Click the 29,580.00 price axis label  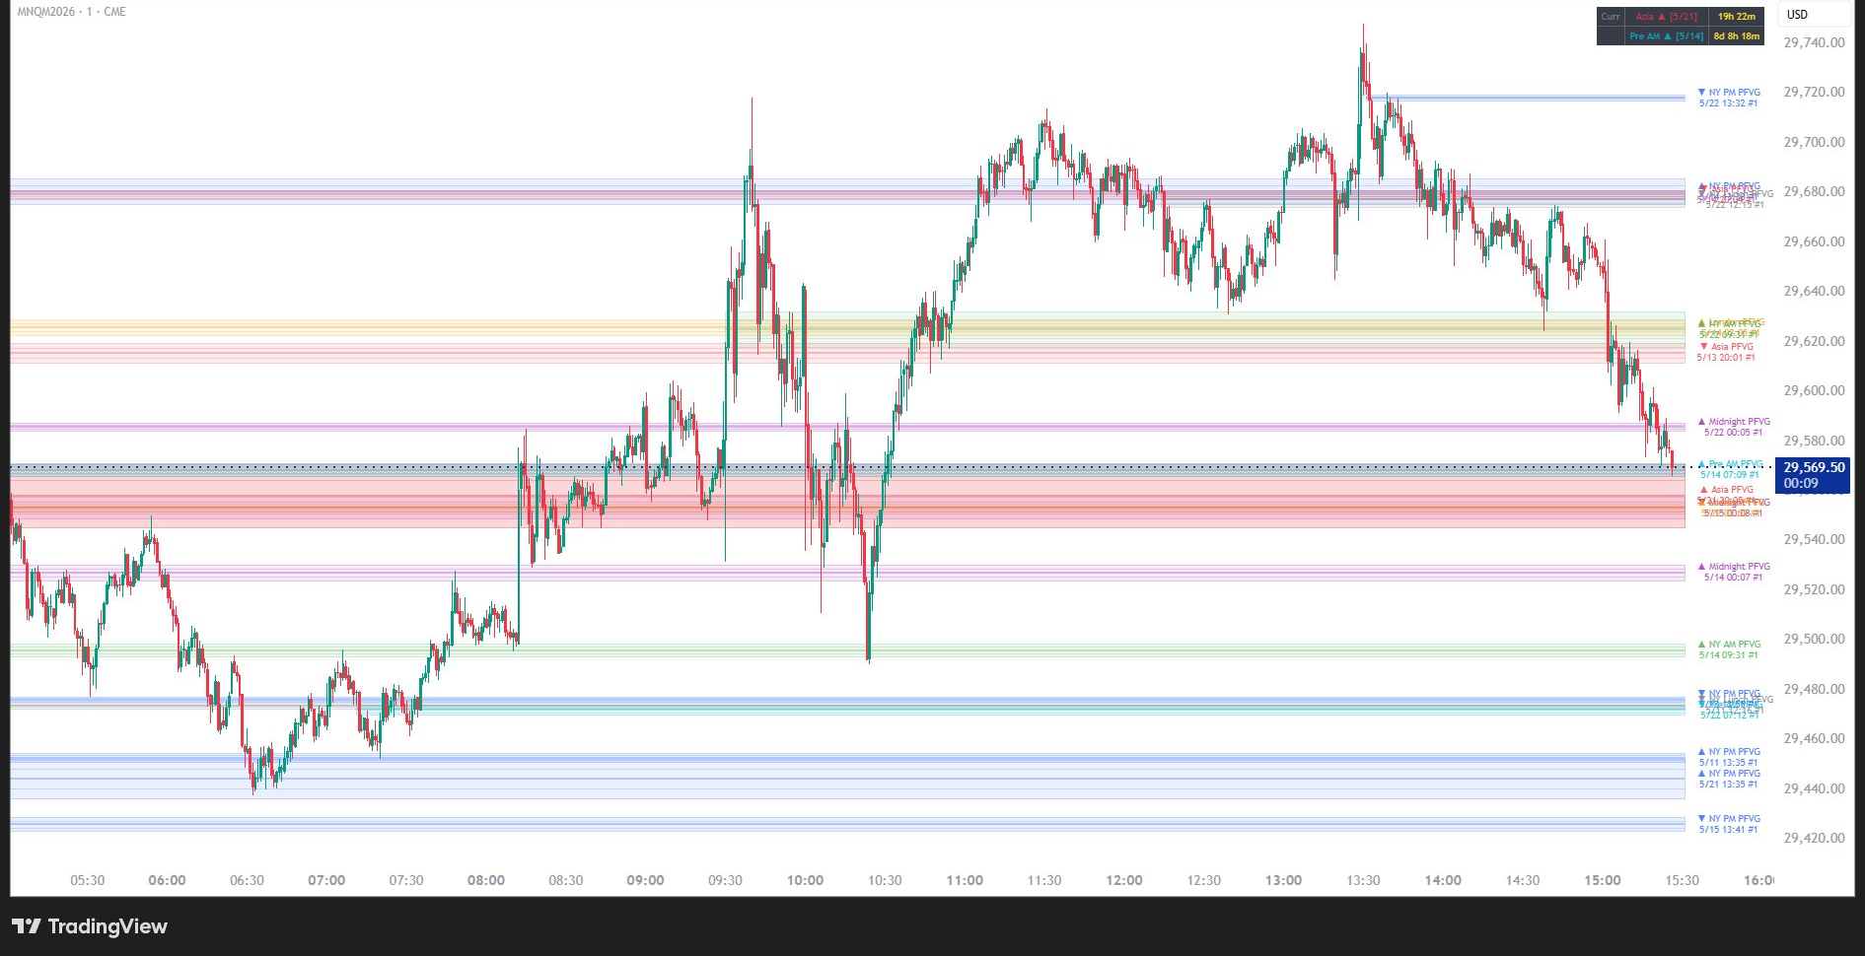pyautogui.click(x=1814, y=441)
